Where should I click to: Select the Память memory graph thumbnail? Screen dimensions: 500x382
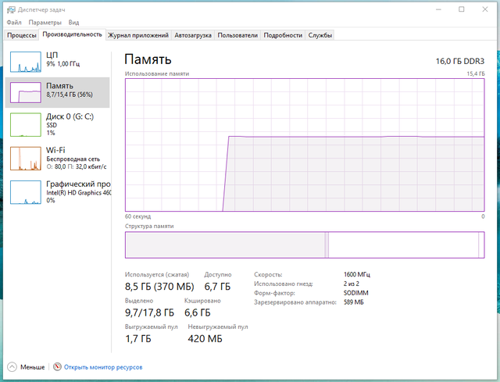[25, 92]
